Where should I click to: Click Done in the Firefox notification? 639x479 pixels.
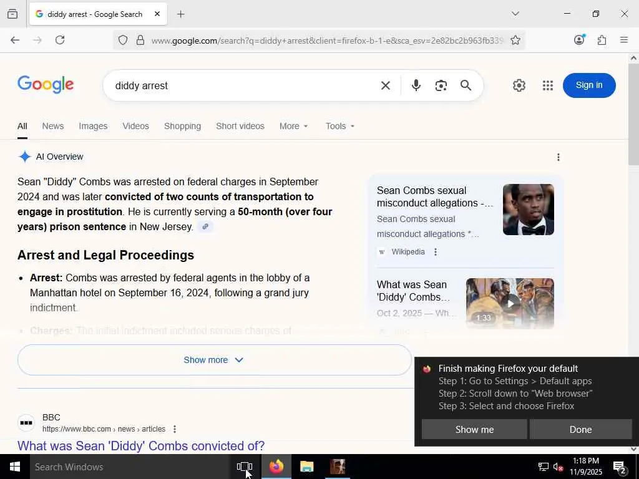click(580, 429)
